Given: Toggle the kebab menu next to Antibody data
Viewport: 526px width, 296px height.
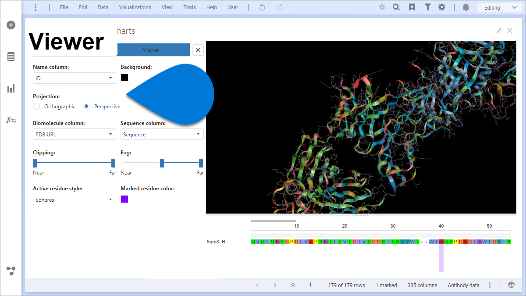Looking at the screenshot, I should [490, 285].
